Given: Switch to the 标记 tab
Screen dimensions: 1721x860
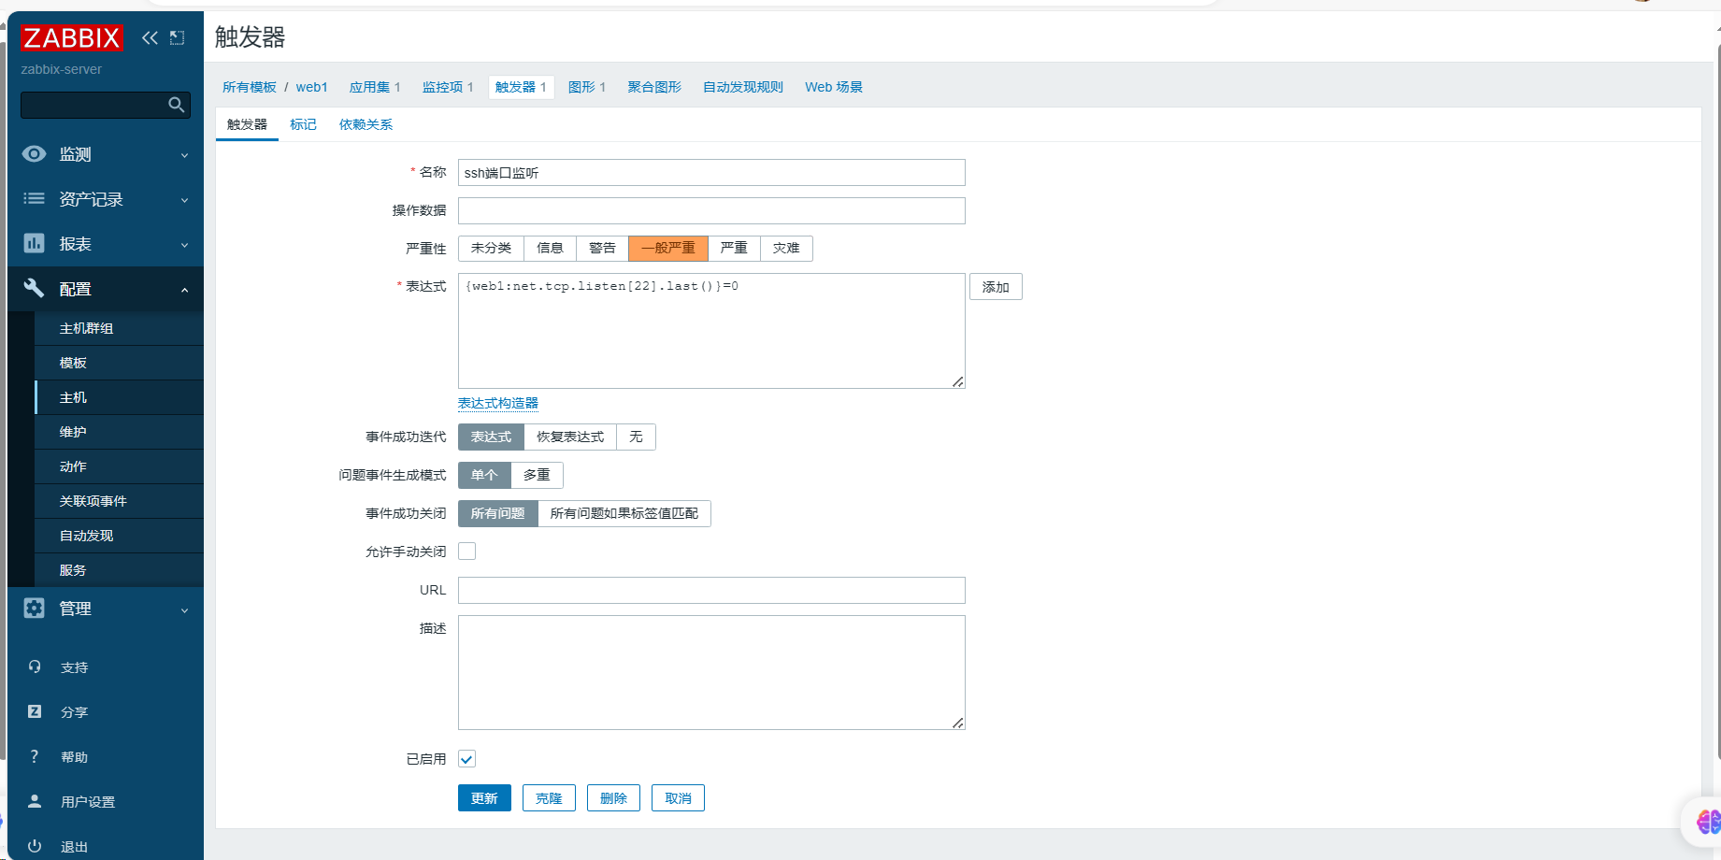Looking at the screenshot, I should 303,124.
